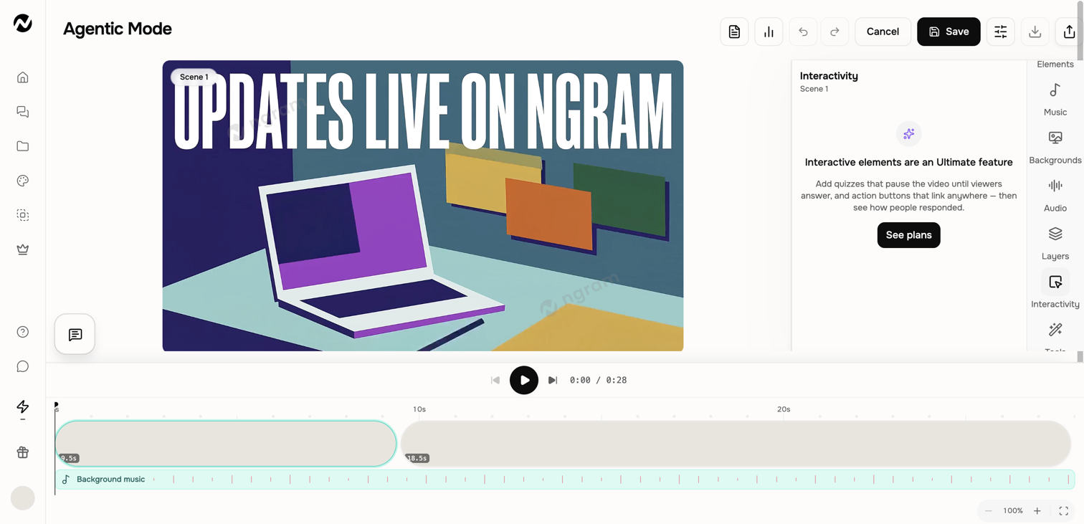This screenshot has height=524, width=1084.
Task: Click the download icon
Action: pos(1035,32)
